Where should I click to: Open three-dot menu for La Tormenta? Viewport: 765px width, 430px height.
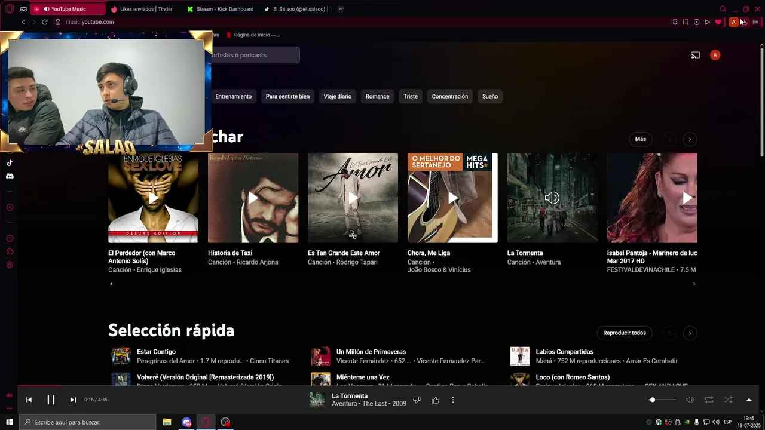point(453,400)
